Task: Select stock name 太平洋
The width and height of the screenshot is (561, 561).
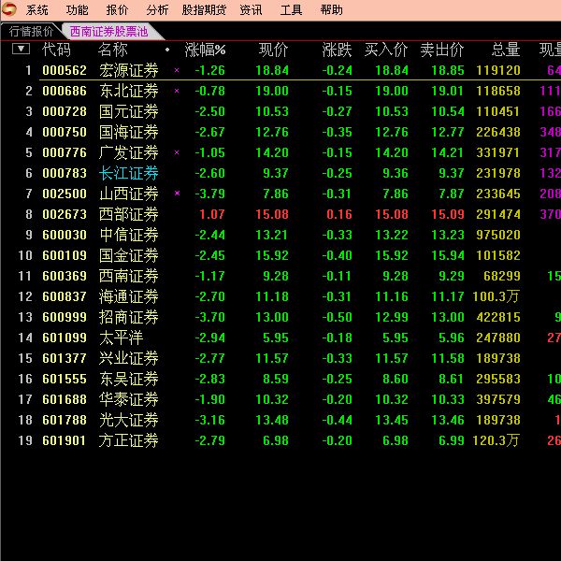Action: click(x=121, y=338)
